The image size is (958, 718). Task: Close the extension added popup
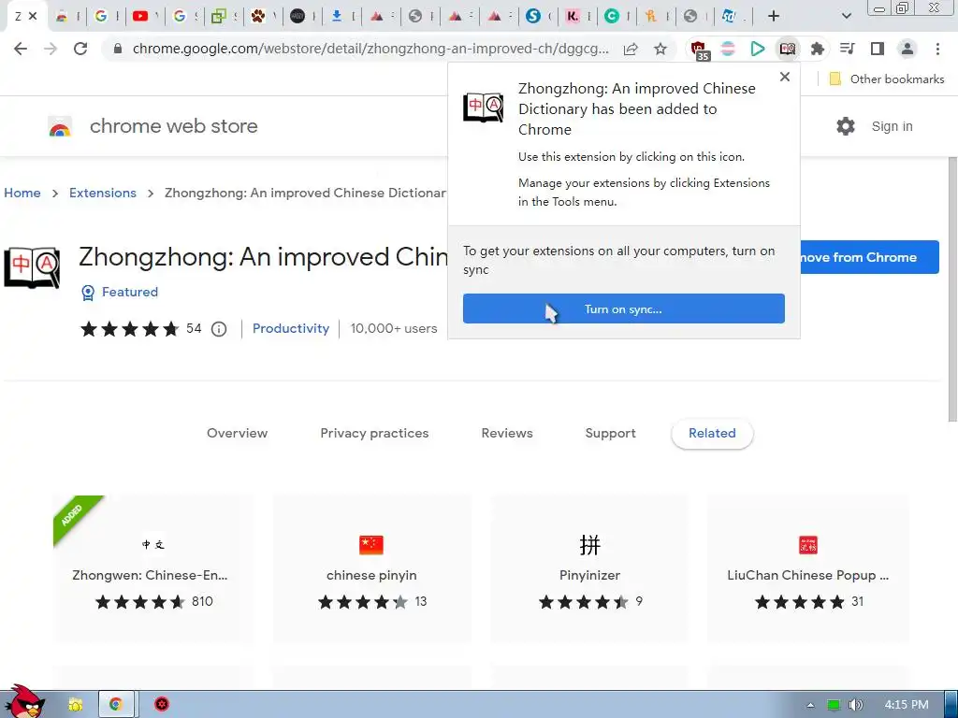(785, 77)
